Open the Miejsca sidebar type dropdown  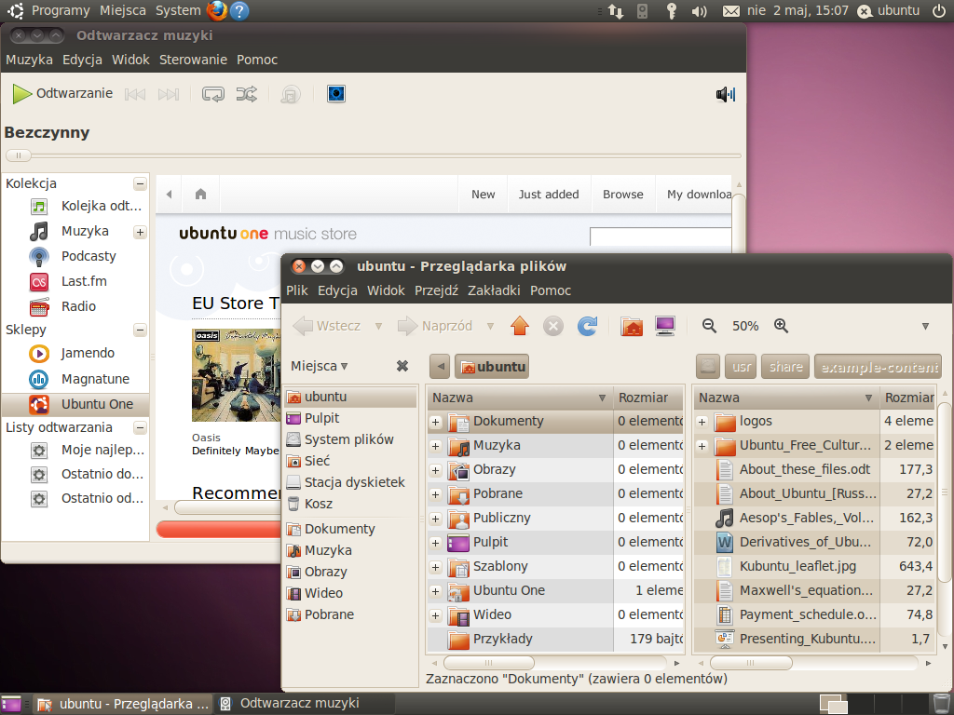click(x=319, y=366)
